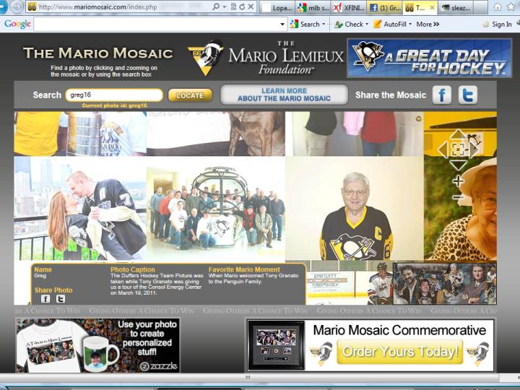Edit the photo id search box
Viewport: 520px width, 390px height.
[x=114, y=95]
